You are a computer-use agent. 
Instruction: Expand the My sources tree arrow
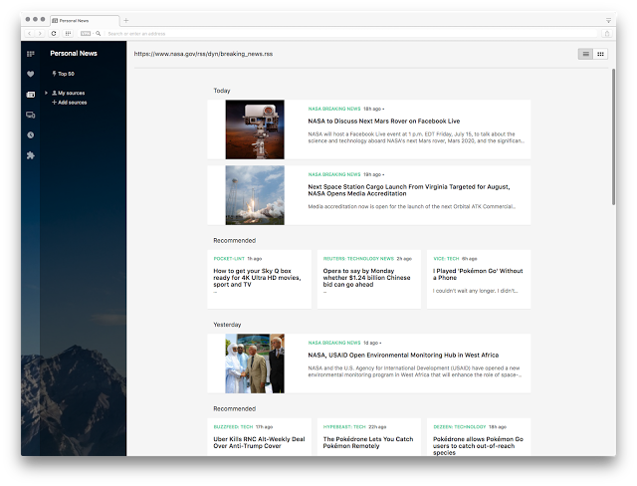coord(46,93)
